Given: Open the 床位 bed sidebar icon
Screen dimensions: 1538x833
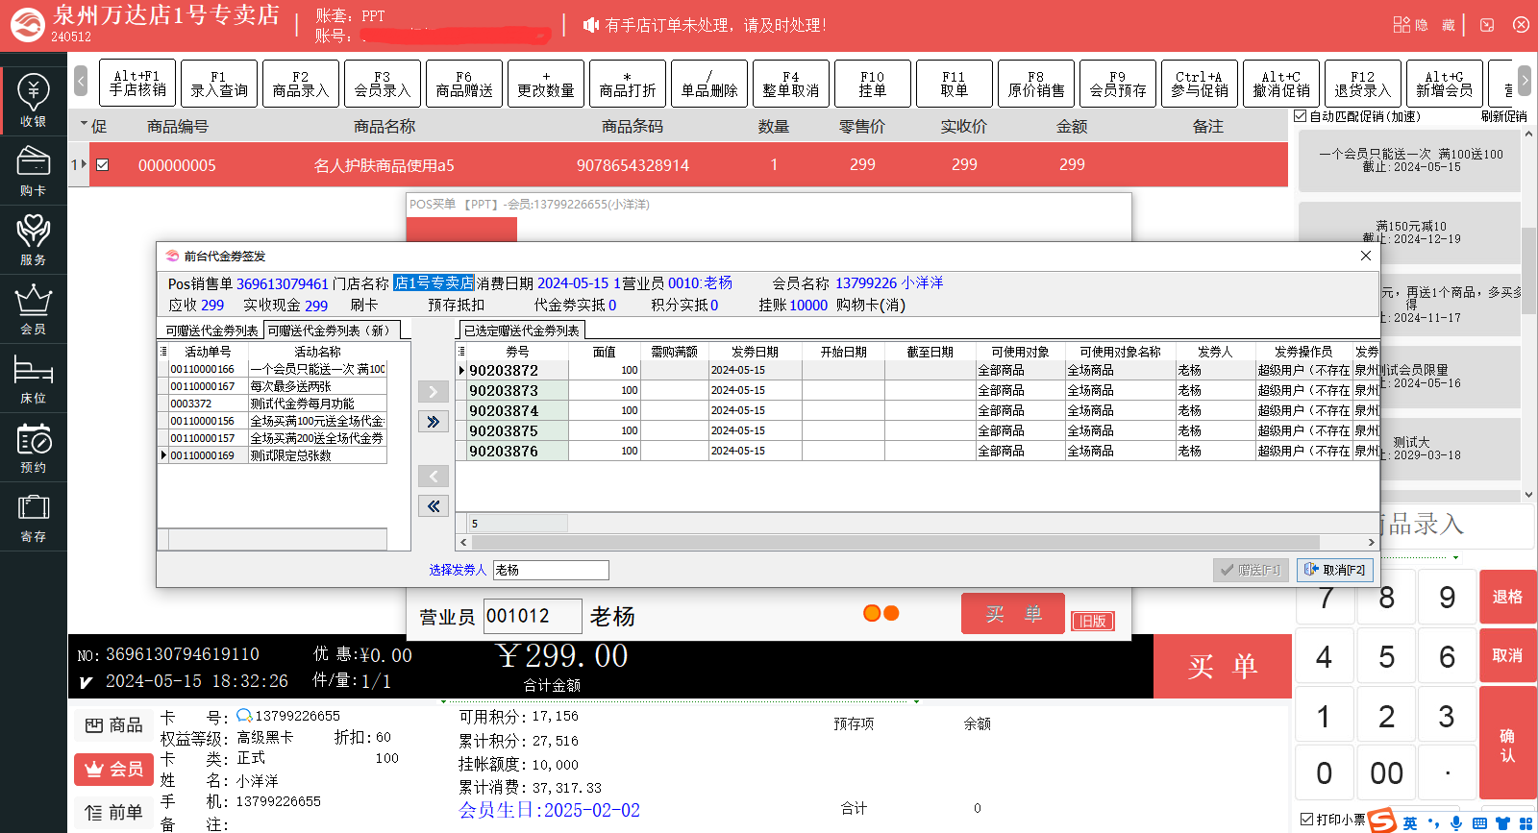Looking at the screenshot, I should 33,379.
